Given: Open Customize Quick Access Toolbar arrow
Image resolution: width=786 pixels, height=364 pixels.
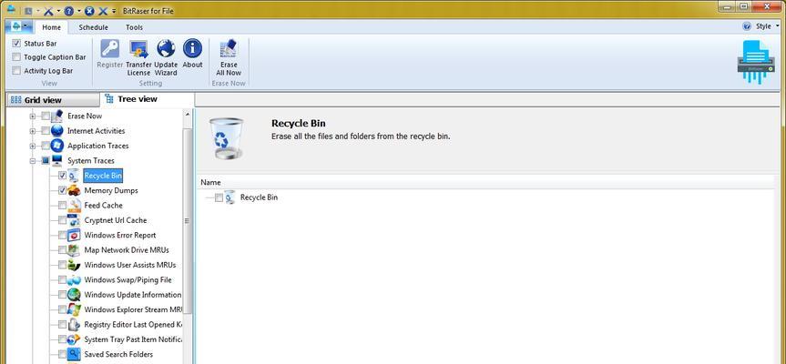Looking at the screenshot, I should point(114,11).
